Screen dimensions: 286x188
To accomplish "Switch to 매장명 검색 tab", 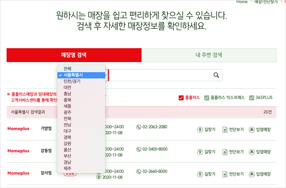I will (x=74, y=55).
